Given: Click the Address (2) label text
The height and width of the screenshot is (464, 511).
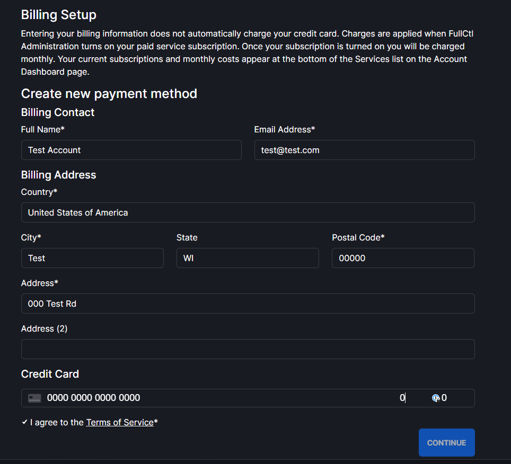Looking at the screenshot, I should click(x=44, y=328).
